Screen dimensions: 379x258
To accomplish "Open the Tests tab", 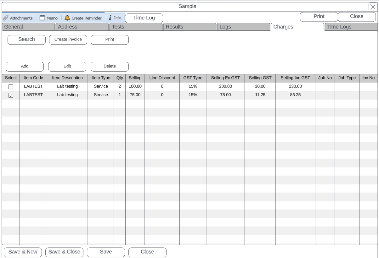I will click(x=135, y=27).
